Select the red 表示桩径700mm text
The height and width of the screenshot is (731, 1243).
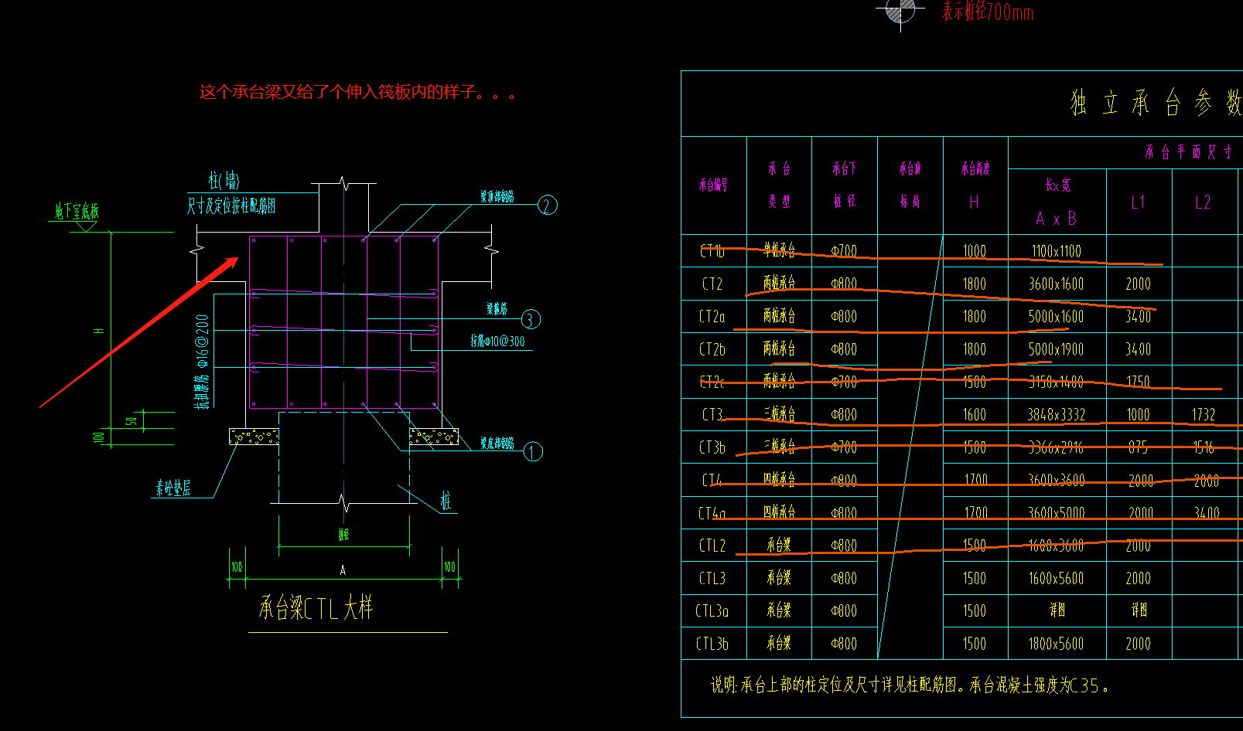988,12
